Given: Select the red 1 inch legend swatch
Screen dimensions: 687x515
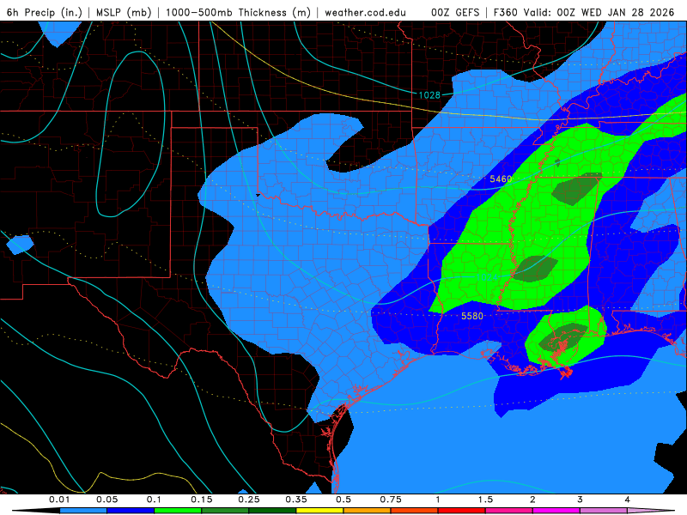Looking at the screenshot, I should click(462, 511).
